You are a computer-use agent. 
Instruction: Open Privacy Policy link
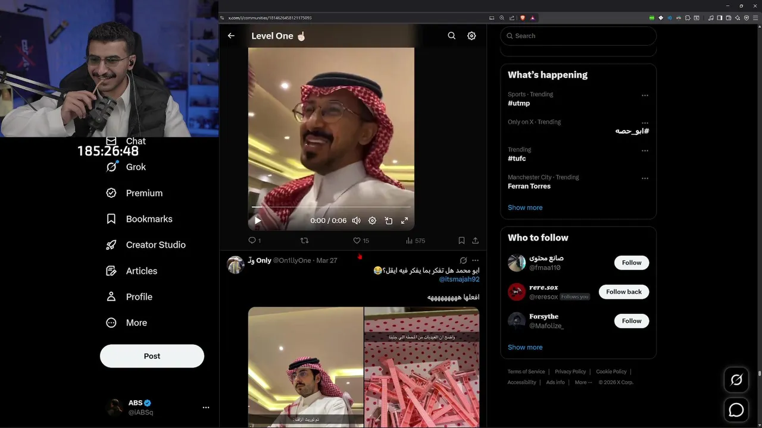click(x=570, y=372)
